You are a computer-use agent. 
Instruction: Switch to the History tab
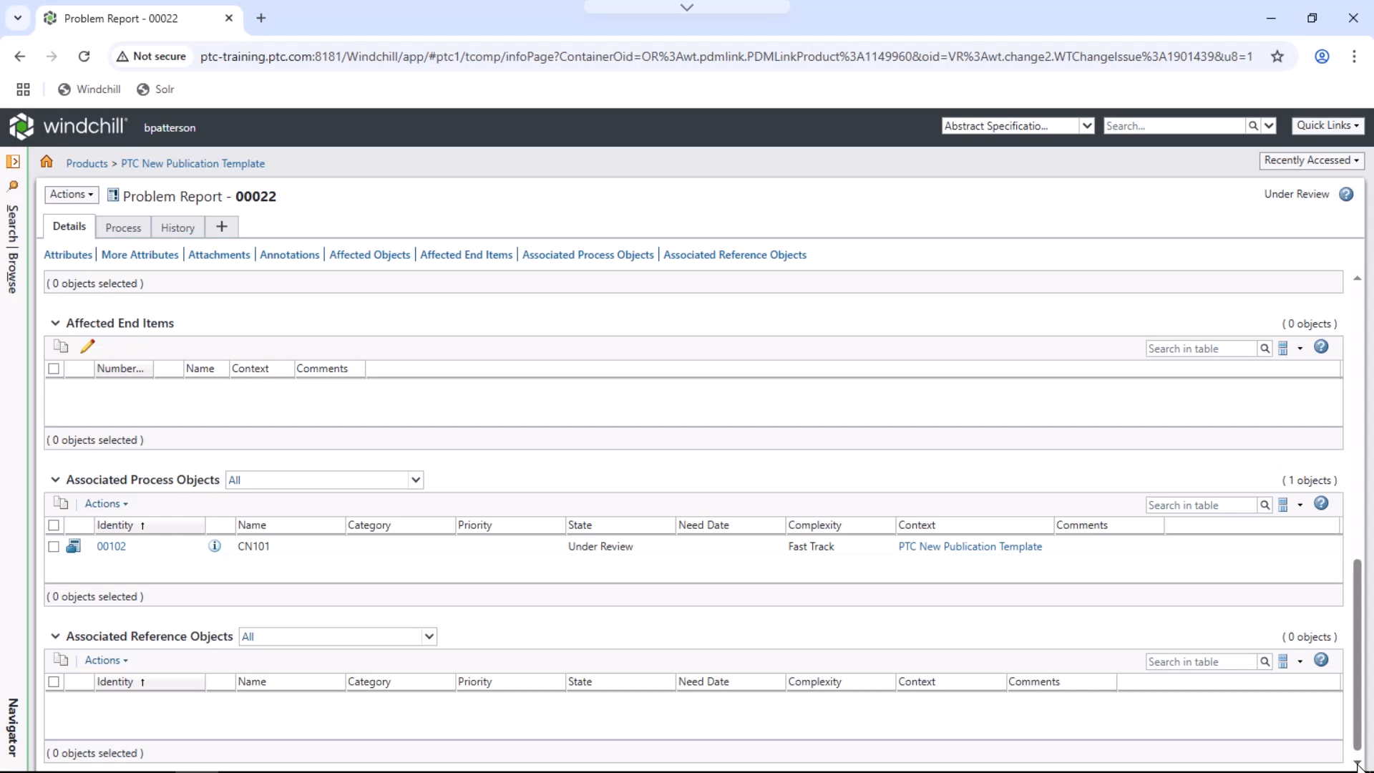coord(177,228)
